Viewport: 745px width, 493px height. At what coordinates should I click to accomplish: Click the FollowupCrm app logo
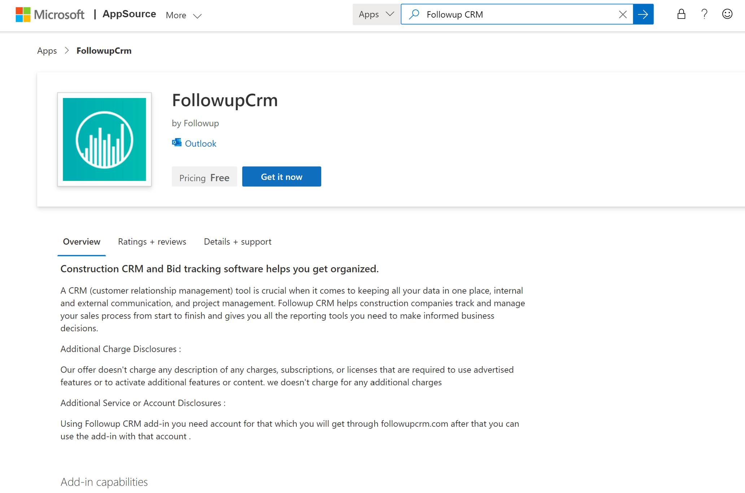104,139
